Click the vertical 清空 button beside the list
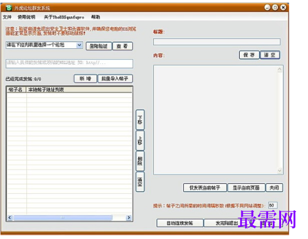The image size is (308, 239). [140, 182]
